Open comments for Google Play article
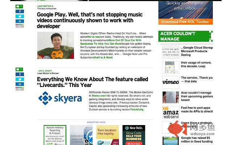This screenshot has height=145, width=232. (x=19, y=7)
